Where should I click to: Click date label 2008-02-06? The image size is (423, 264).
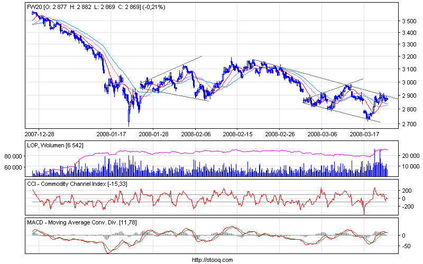point(196,134)
